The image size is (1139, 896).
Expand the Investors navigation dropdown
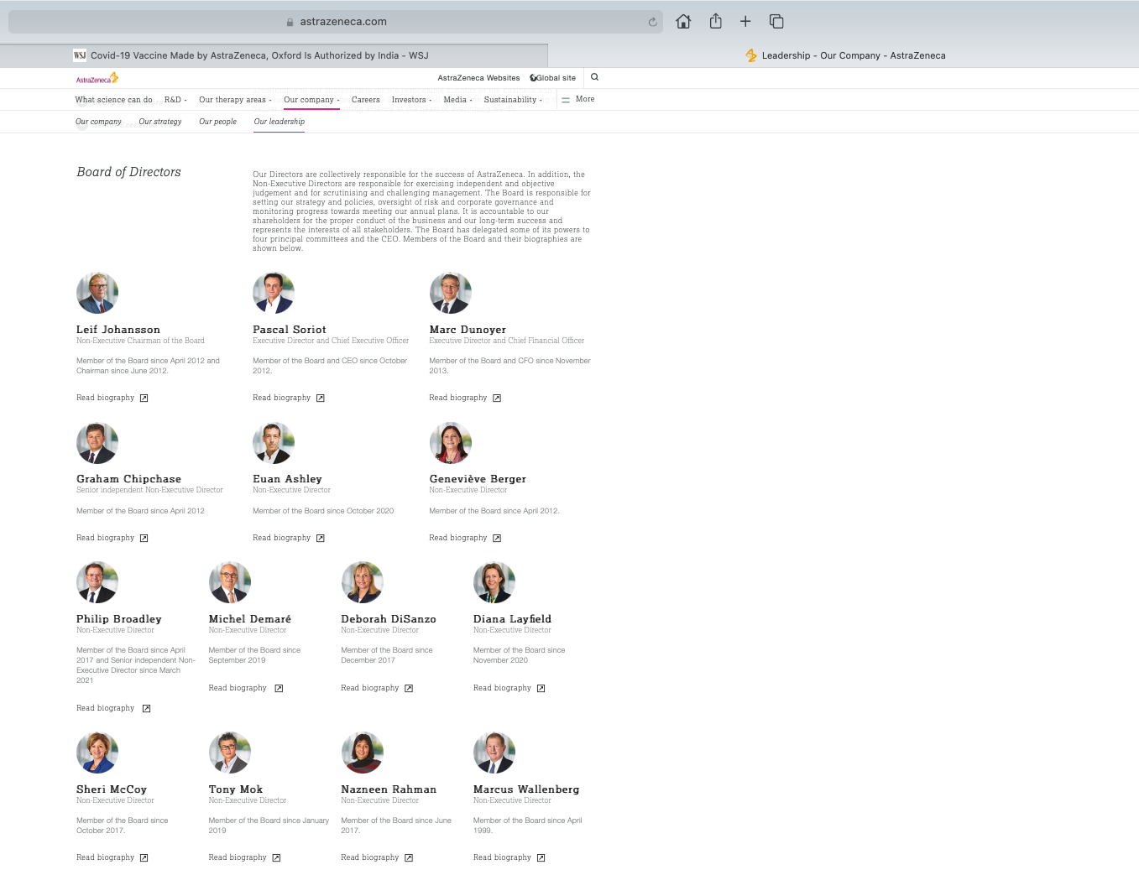click(x=411, y=100)
